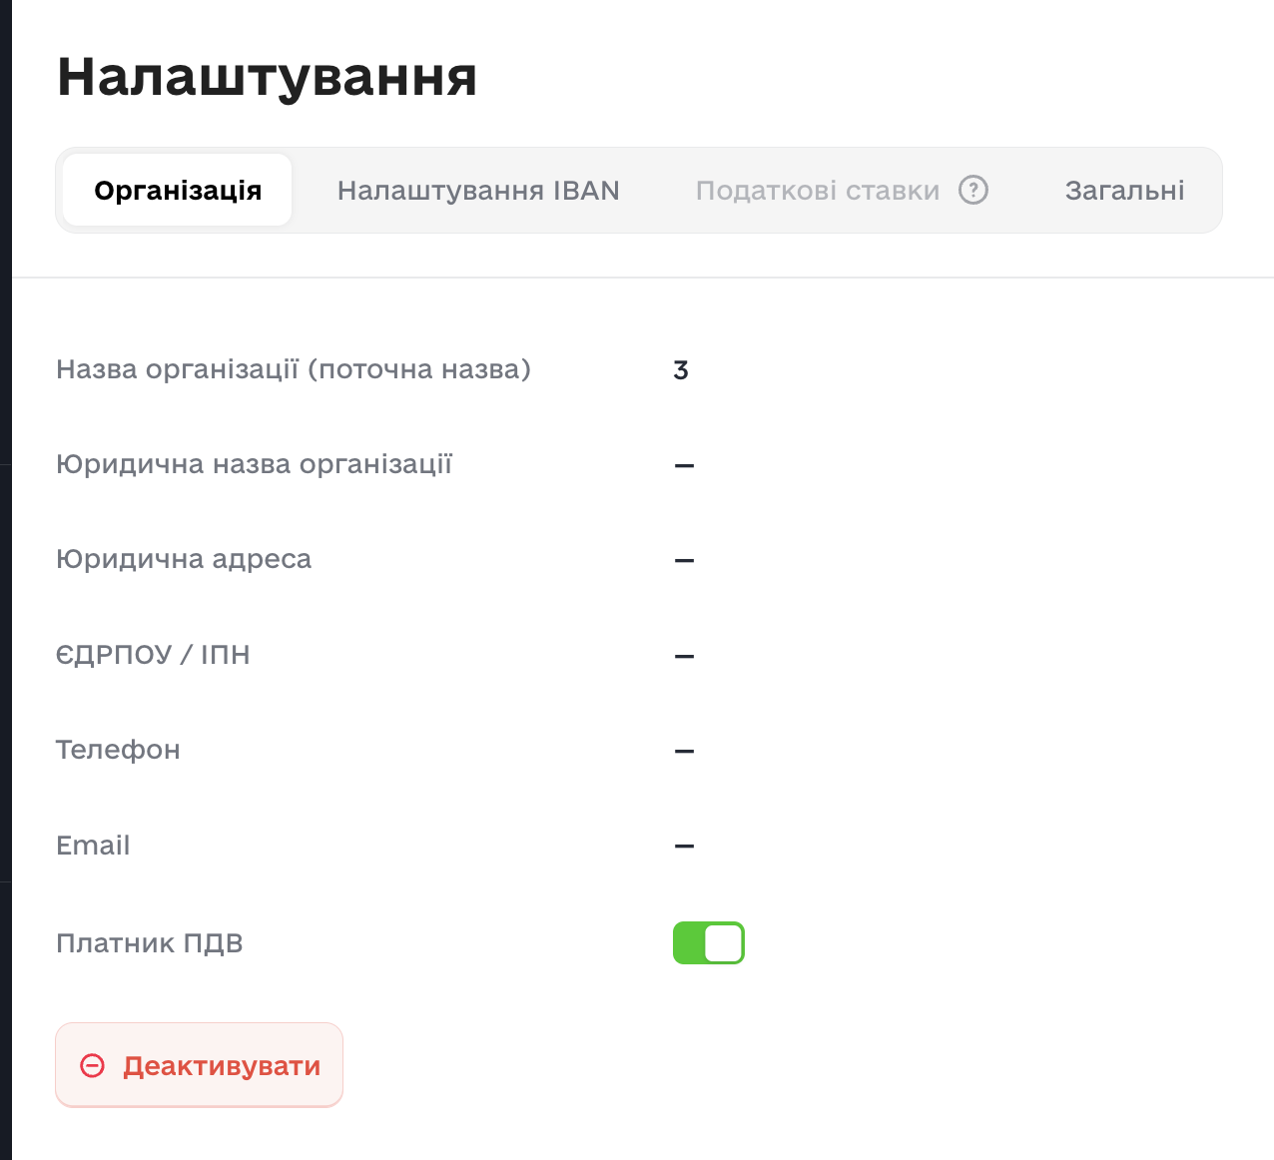Click the empty Юридична адреса value

[684, 560]
